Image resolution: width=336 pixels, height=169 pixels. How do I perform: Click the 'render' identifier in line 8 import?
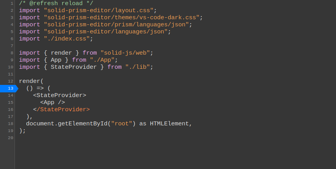(61, 53)
